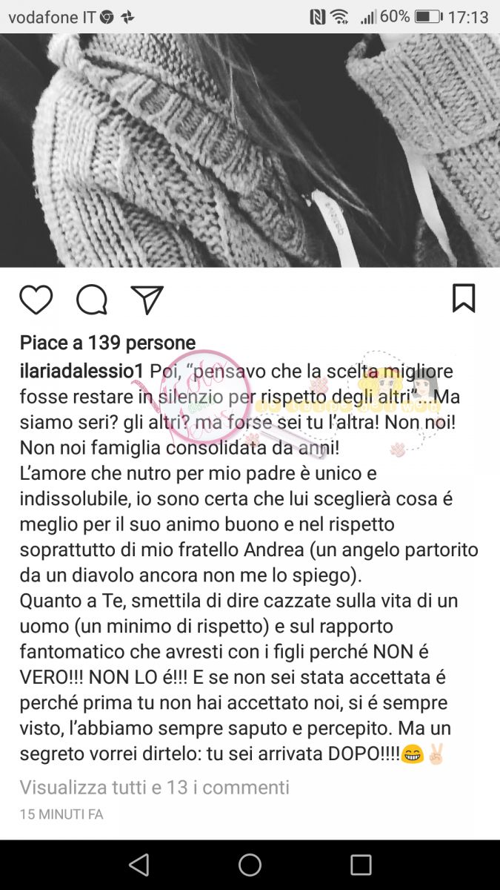Tap the Android back triangle button
The height and width of the screenshot is (890, 500).
(x=139, y=865)
